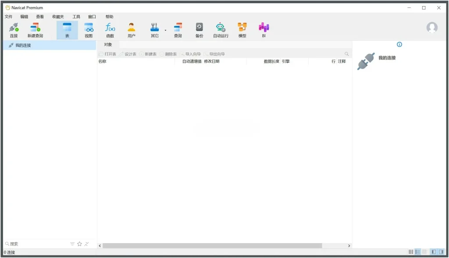Open the BI toolbar icon
Viewport: 449px width, 258px height.
[264, 30]
